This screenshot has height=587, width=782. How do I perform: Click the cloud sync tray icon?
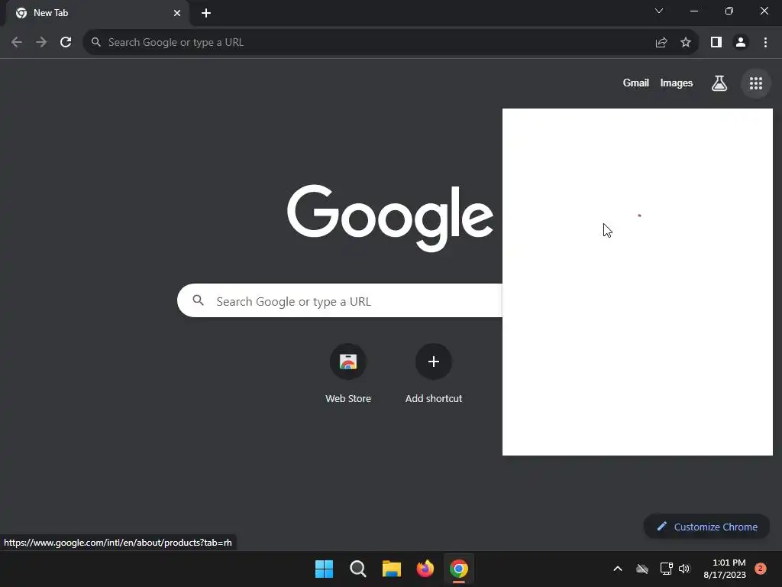pos(641,569)
